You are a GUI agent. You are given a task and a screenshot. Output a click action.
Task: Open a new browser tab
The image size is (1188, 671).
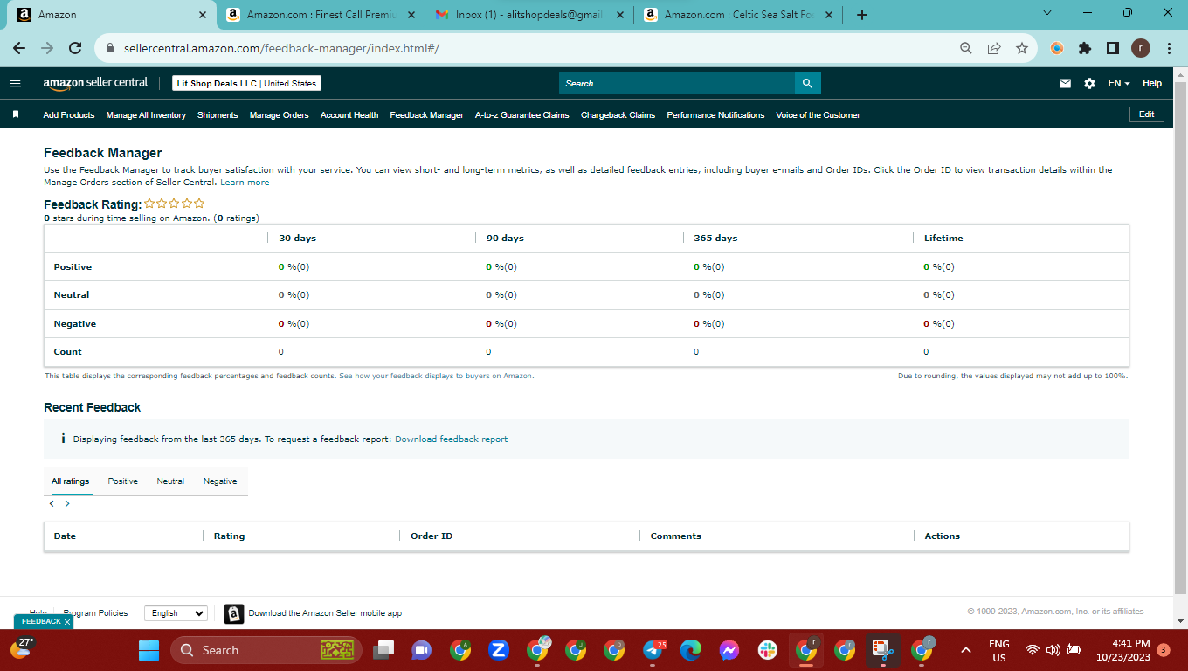[862, 15]
